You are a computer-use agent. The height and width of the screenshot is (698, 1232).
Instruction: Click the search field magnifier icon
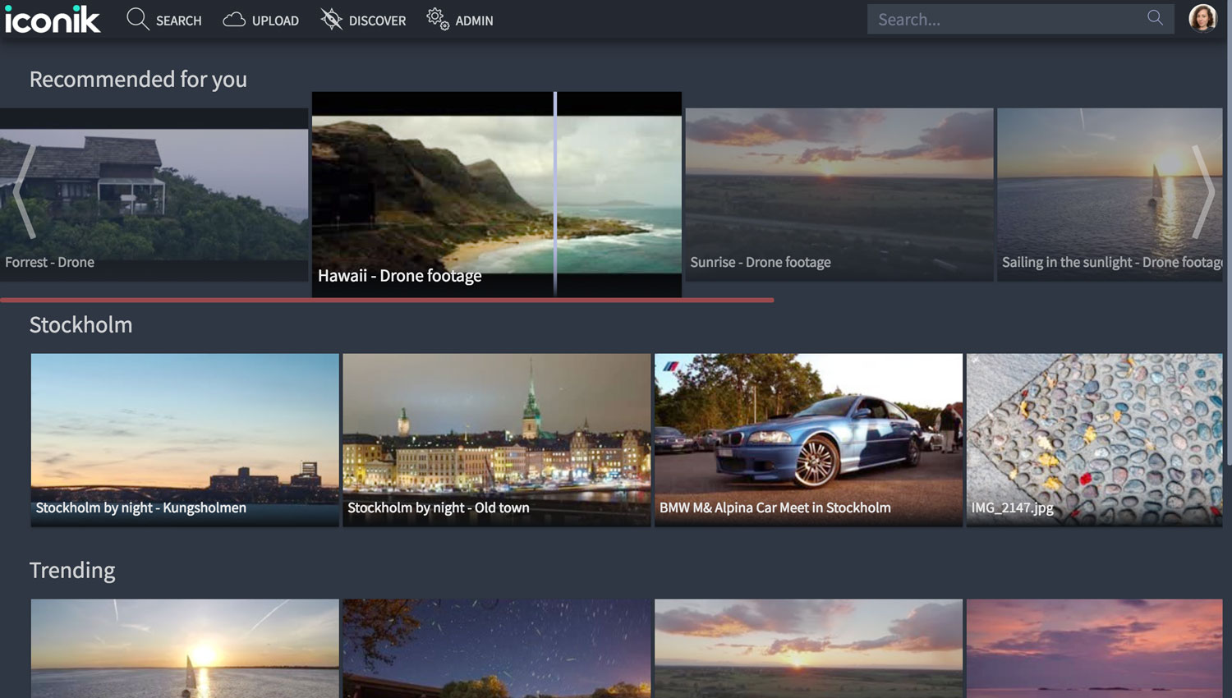click(x=1155, y=18)
